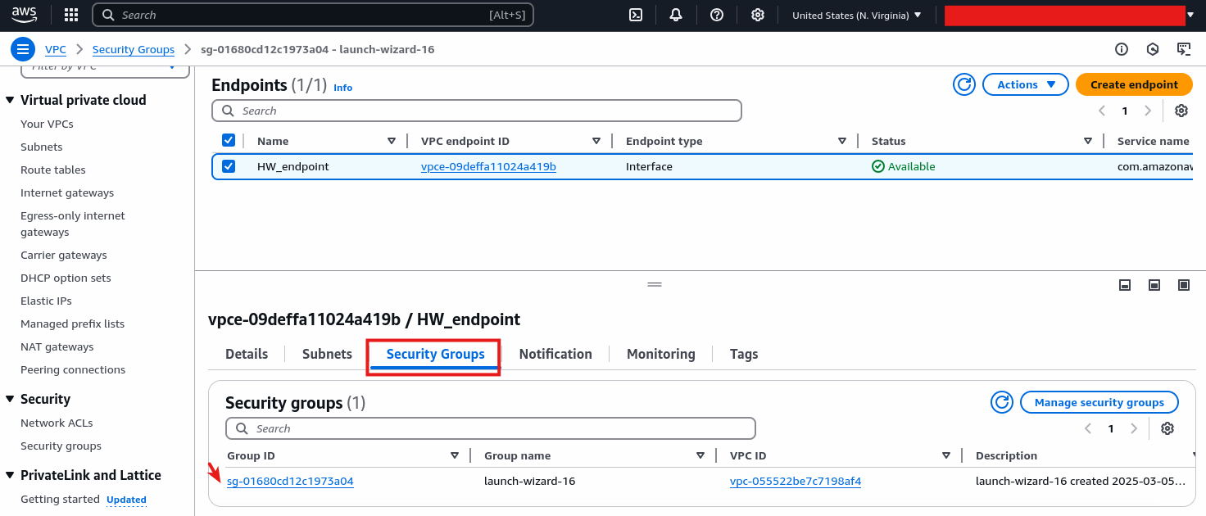Open Route tables in the sidebar
The width and height of the screenshot is (1206, 516).
pos(53,170)
